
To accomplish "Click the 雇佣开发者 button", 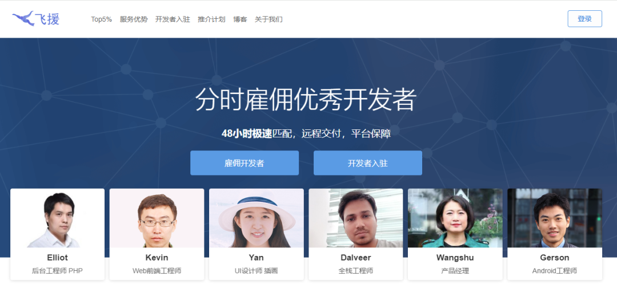I will pos(245,163).
